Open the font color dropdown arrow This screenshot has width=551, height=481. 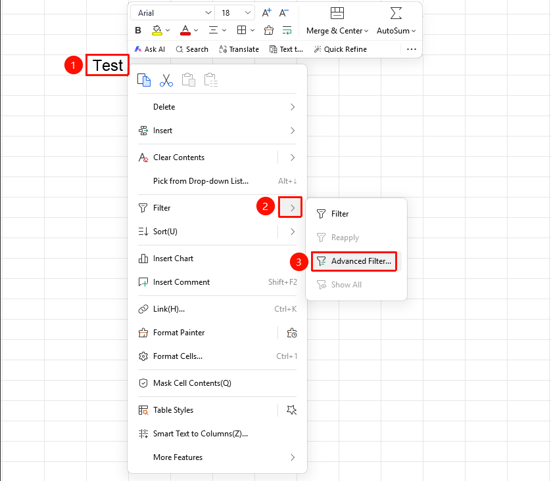(x=196, y=30)
